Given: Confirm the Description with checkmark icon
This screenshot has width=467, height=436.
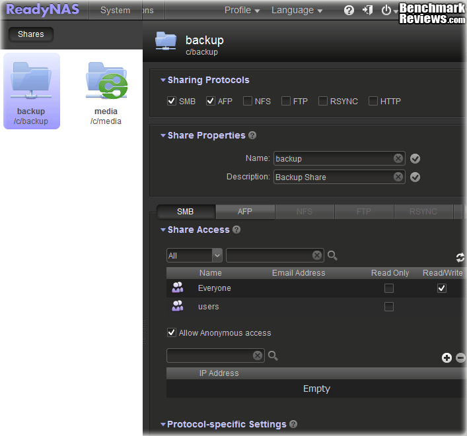Looking at the screenshot, I should point(415,177).
